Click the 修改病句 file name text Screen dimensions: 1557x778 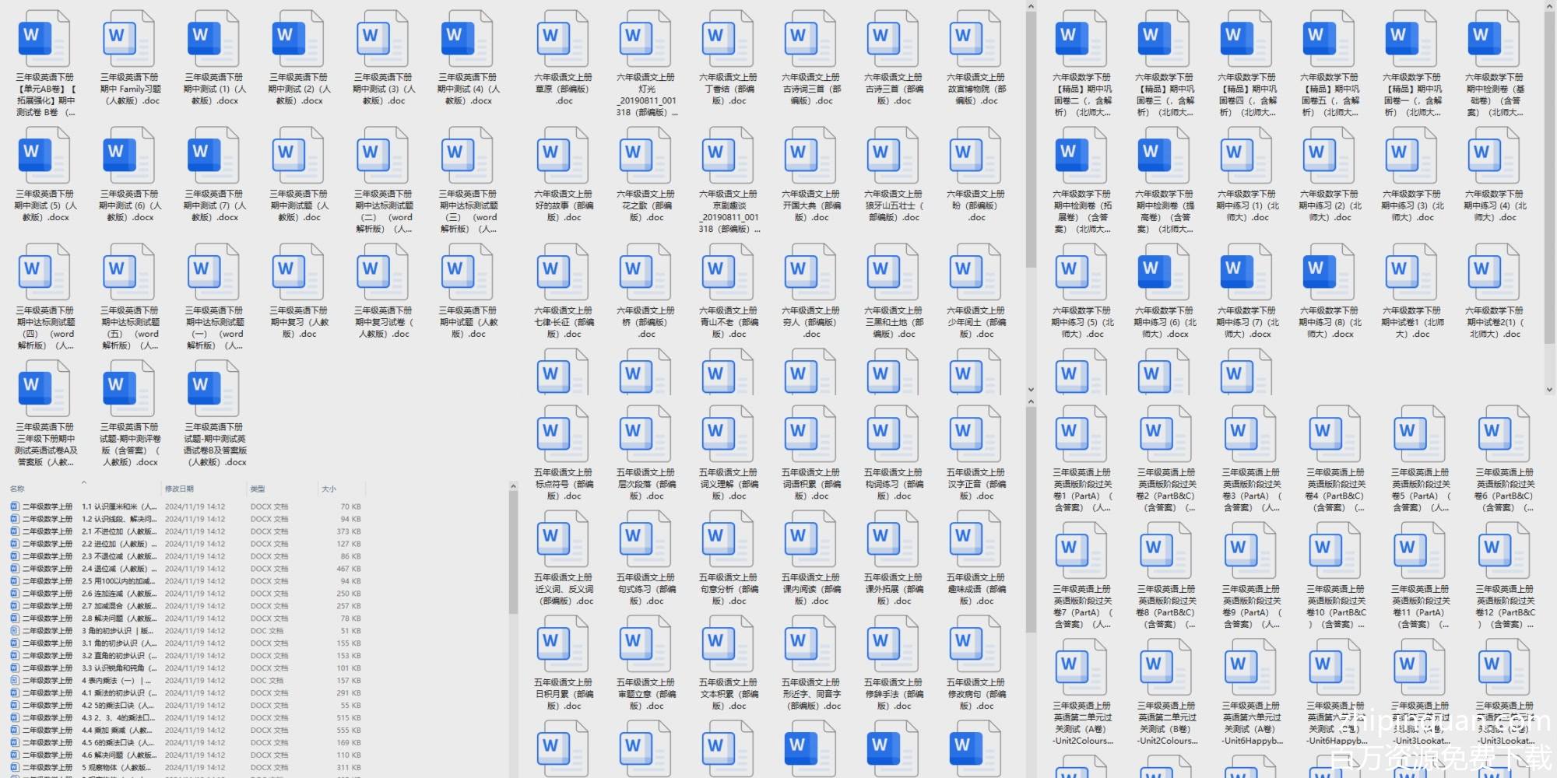click(x=975, y=694)
